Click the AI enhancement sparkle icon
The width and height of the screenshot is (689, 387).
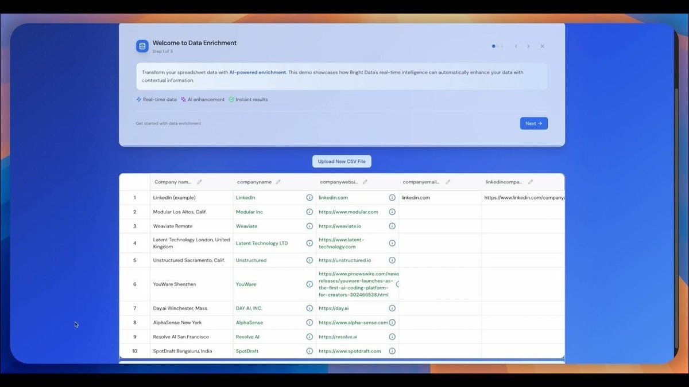click(183, 99)
